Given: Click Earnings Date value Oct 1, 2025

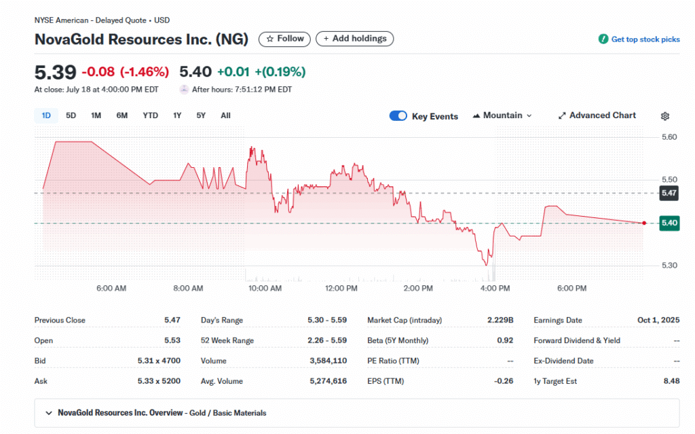Looking at the screenshot, I should click(x=658, y=320).
